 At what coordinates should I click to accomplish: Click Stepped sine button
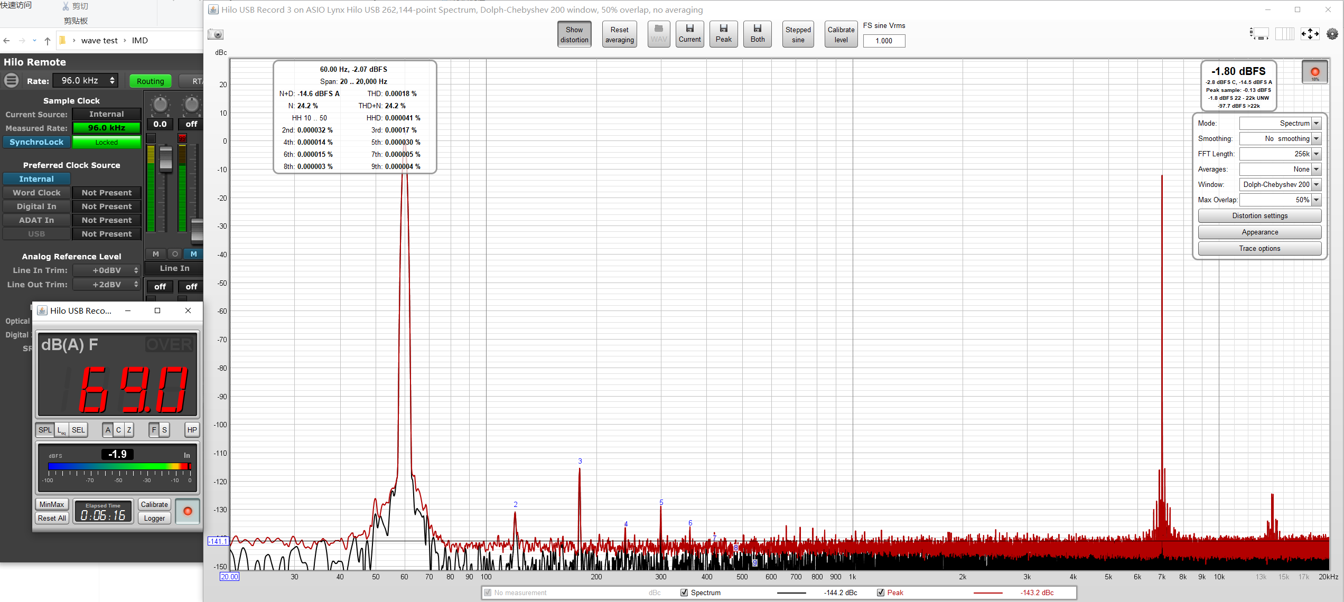coord(798,34)
